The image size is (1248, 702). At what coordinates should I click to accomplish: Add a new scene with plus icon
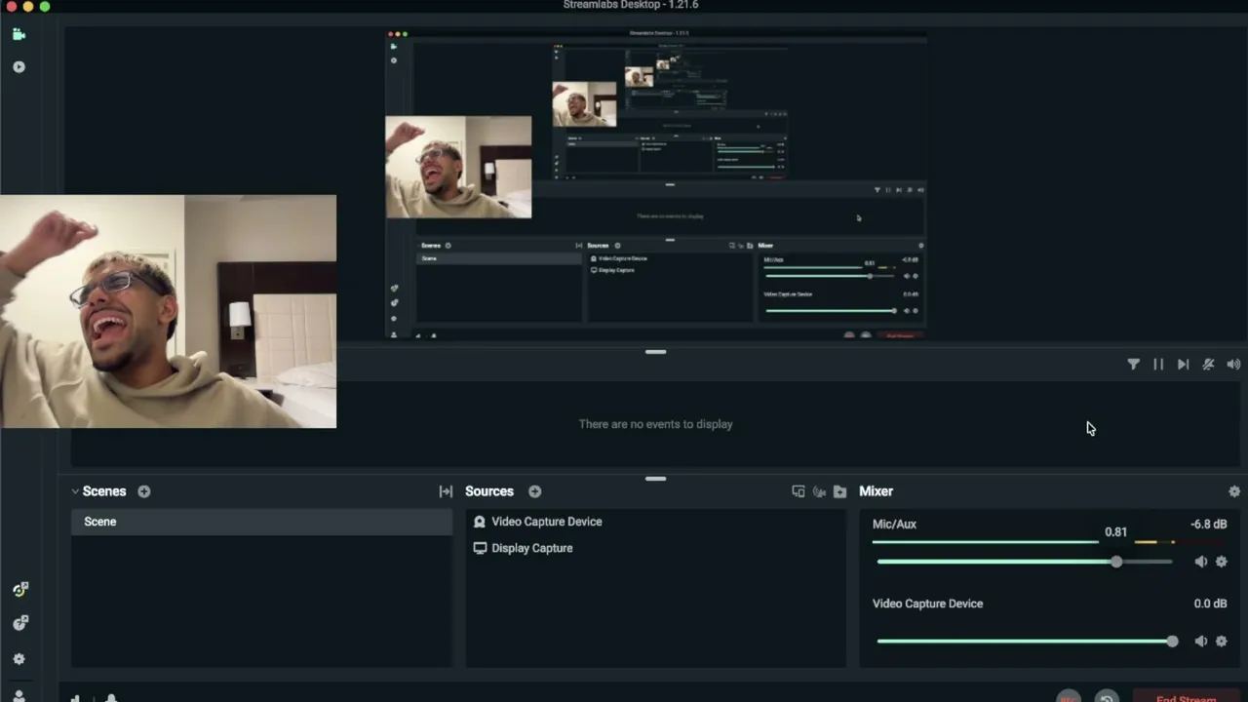[144, 491]
